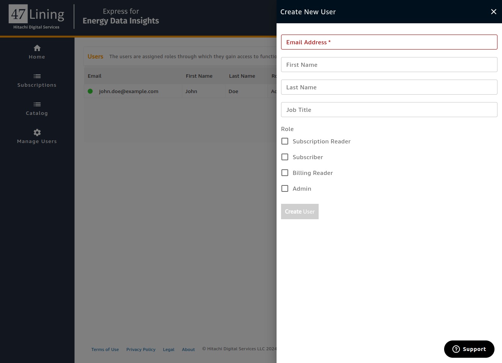This screenshot has width=502, height=363.
Task: Open Subscriptions list icon in sidebar
Action: pyautogui.click(x=37, y=76)
